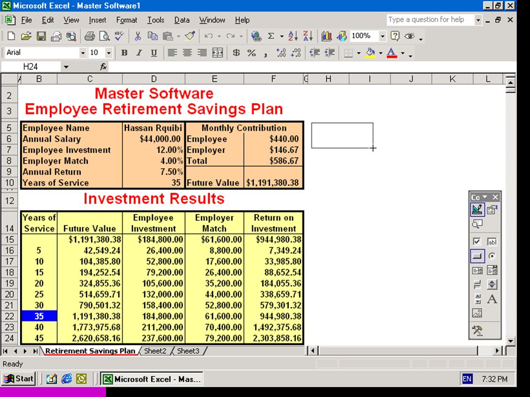Create a new blank workbook
This screenshot has height=397, width=530.
click(x=11, y=36)
